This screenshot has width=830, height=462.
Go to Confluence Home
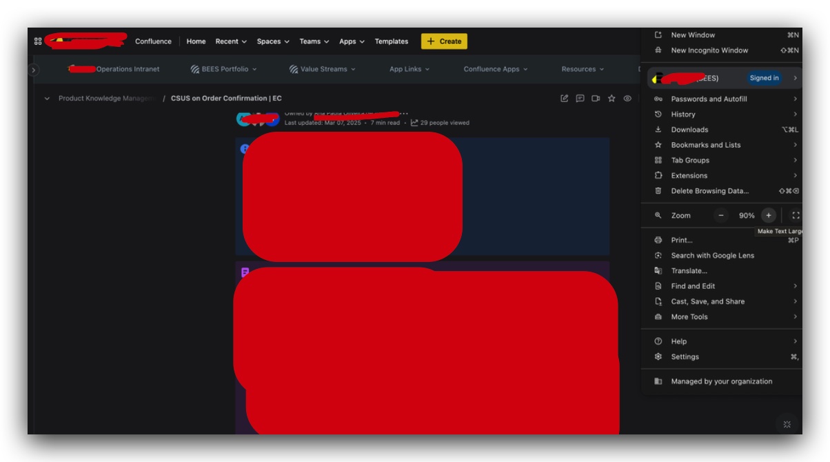point(196,41)
